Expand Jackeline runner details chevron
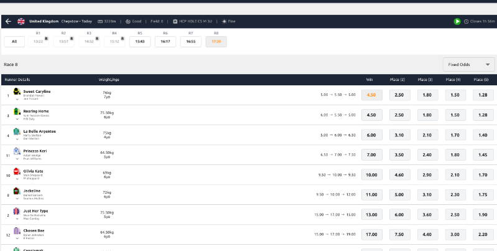 (x=17, y=199)
